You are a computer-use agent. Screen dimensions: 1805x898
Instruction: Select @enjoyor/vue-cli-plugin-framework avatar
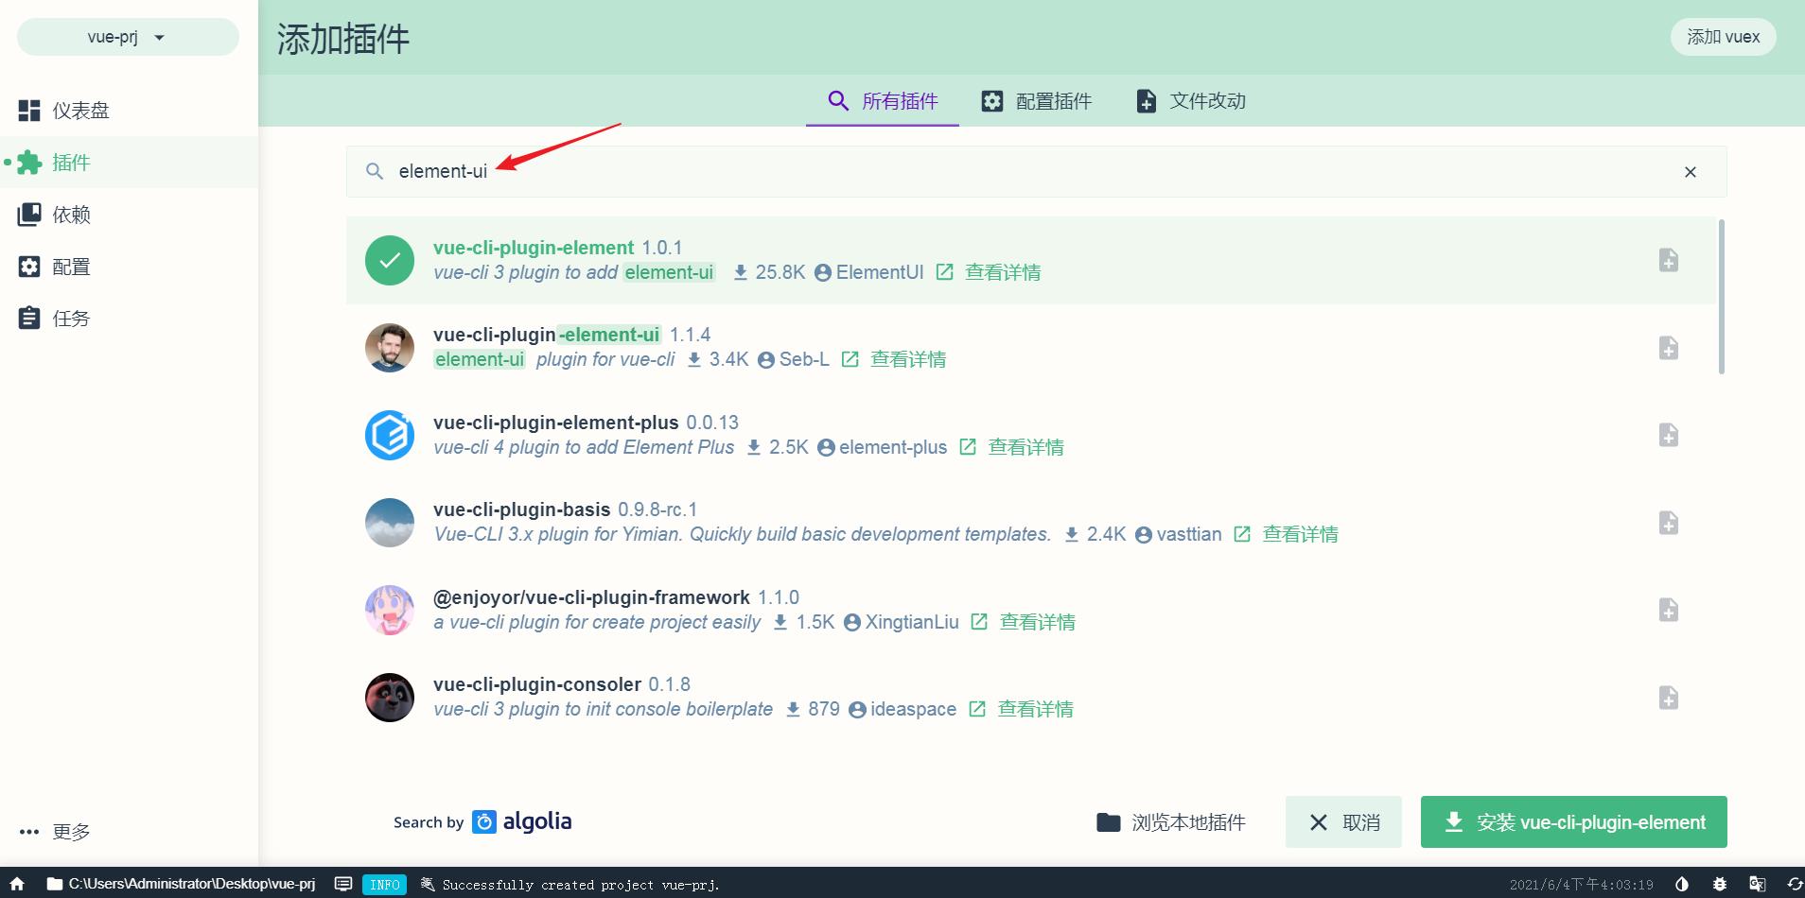[x=390, y=610]
